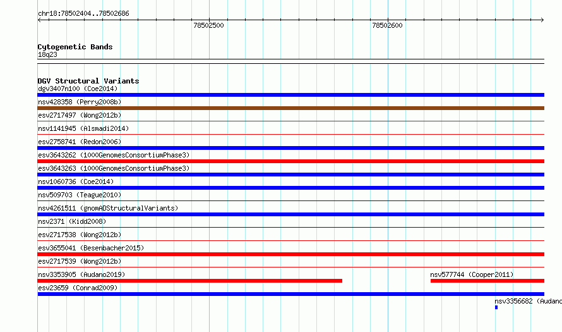The image size is (562, 332).
Task: Select the red esv3655041 variant bar
Action: tap(290, 254)
